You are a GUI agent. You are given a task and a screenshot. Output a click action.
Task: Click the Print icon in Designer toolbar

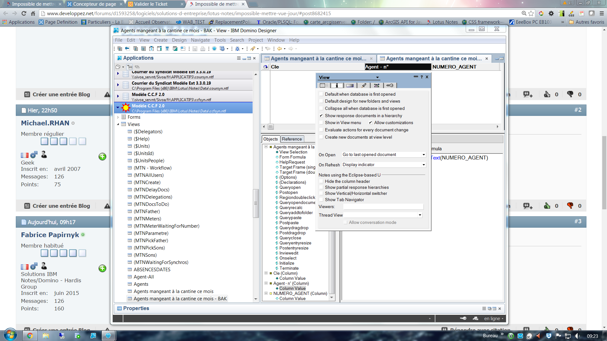(x=203, y=49)
